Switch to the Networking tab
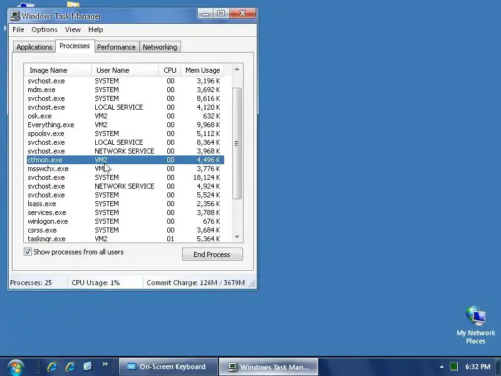 (160, 47)
